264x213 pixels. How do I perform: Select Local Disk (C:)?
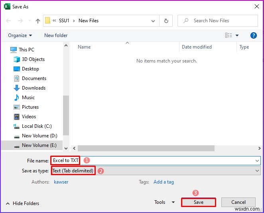pyautogui.click(x=37, y=127)
